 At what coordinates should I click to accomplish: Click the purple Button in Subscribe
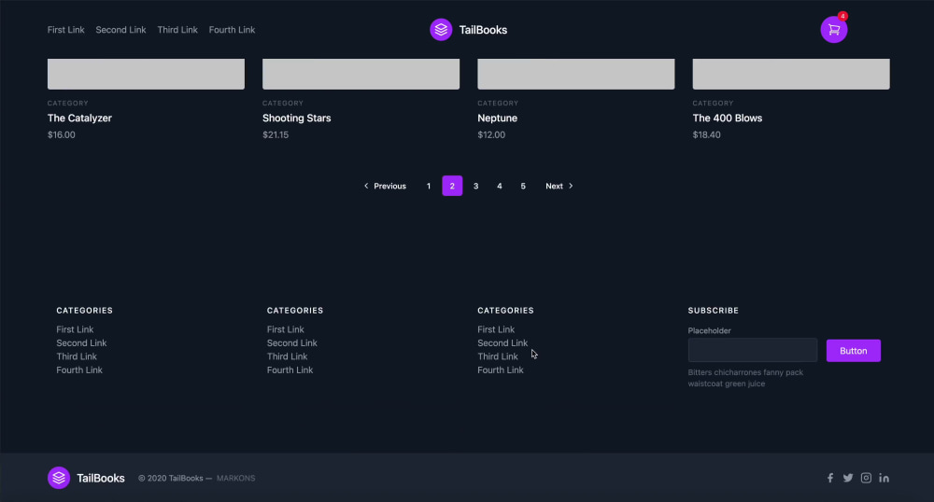pos(854,350)
